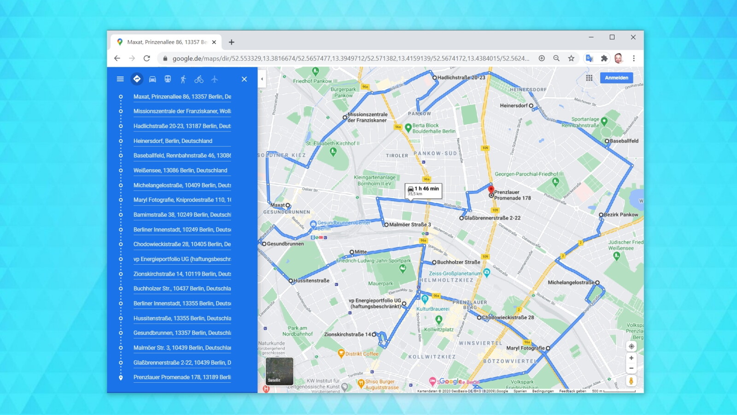Image resolution: width=737 pixels, height=415 pixels.
Task: Click the red destination pin on map
Action: [x=491, y=190]
